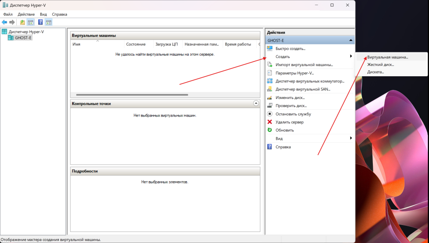
Task: Sort by the Загрузка ЦП column header
Action: point(168,44)
